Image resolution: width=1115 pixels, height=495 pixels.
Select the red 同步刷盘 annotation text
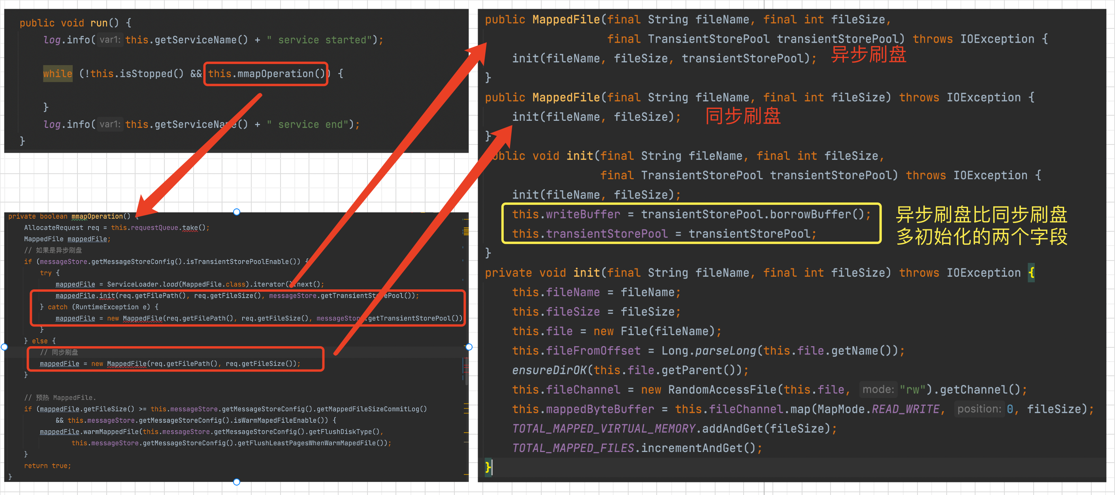click(x=743, y=116)
